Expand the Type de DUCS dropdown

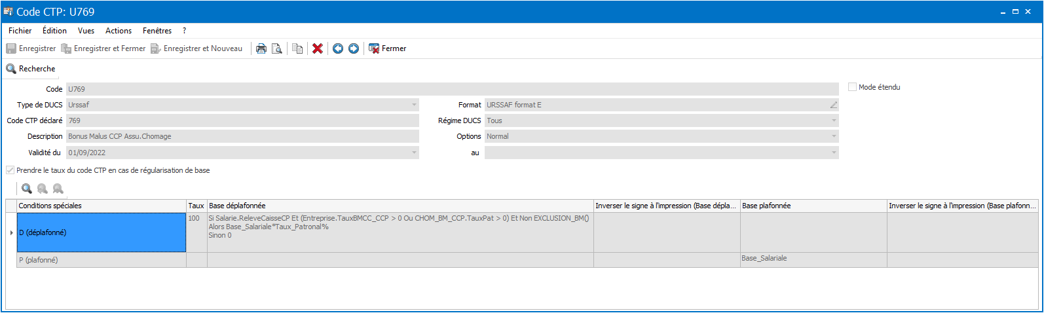pyautogui.click(x=414, y=105)
